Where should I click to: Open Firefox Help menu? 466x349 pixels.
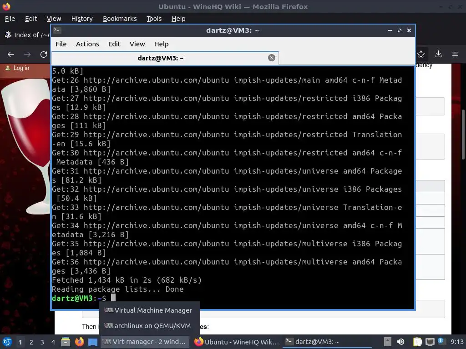[x=178, y=19]
